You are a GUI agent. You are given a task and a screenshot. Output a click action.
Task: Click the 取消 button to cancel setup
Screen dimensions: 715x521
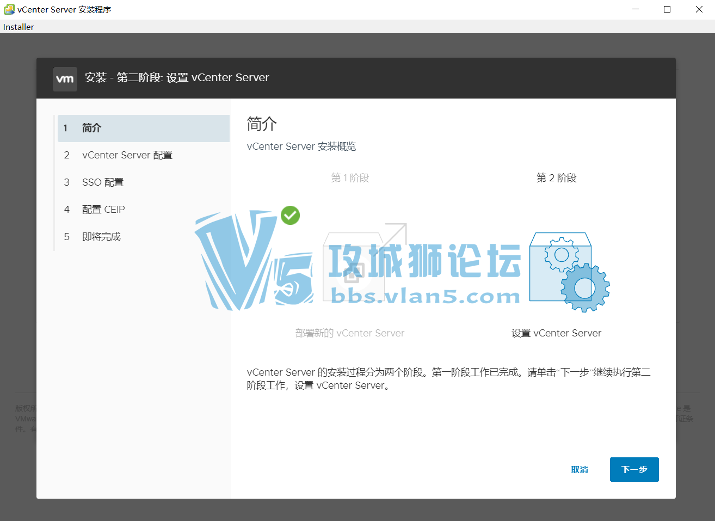[580, 469]
